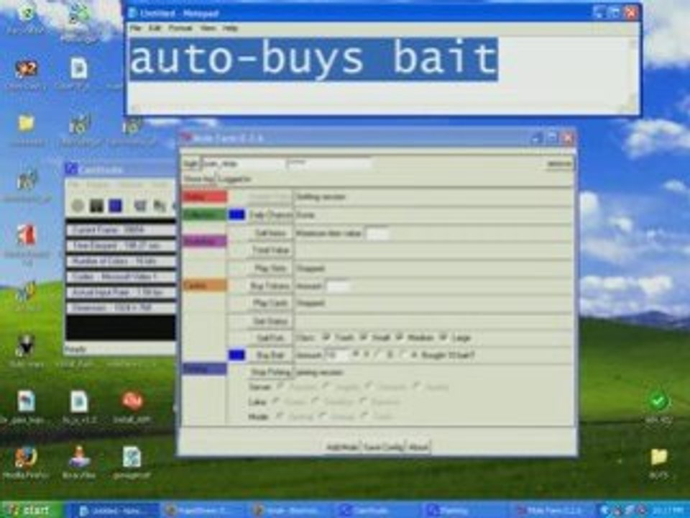Open Notepad's Format menu
Image resolution: width=690 pixels, height=518 pixels.
point(180,28)
